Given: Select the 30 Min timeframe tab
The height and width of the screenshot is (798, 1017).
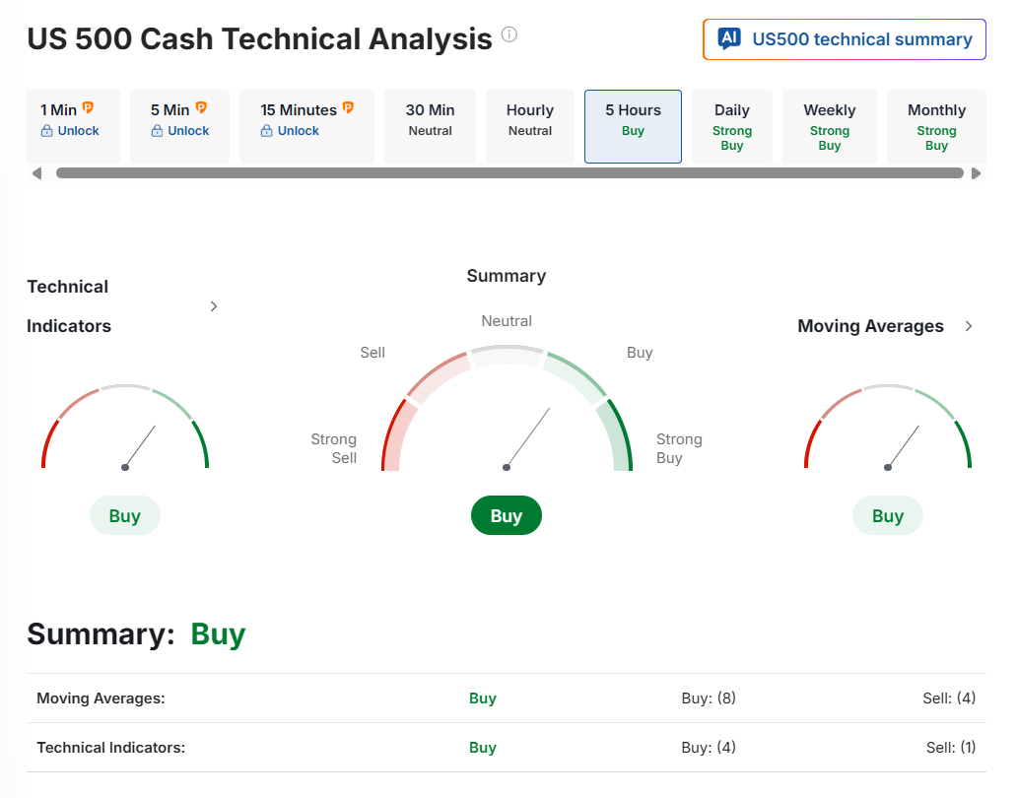Looking at the screenshot, I should 430,120.
